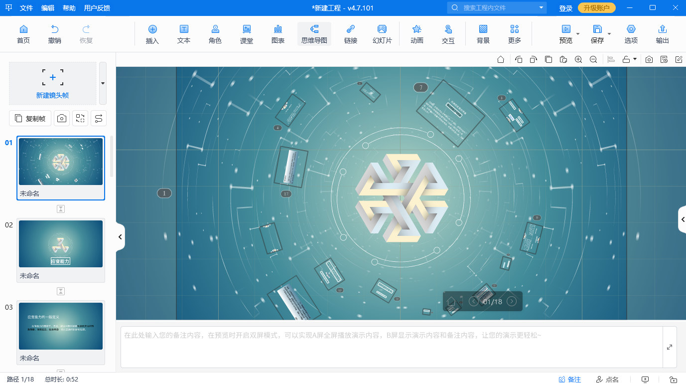Select the 思维导图 mind map tool
686x385 pixels.
(314, 34)
